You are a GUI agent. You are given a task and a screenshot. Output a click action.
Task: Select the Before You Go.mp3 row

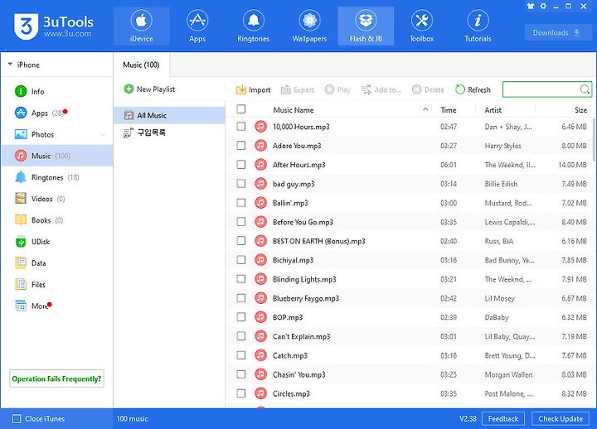click(x=409, y=222)
